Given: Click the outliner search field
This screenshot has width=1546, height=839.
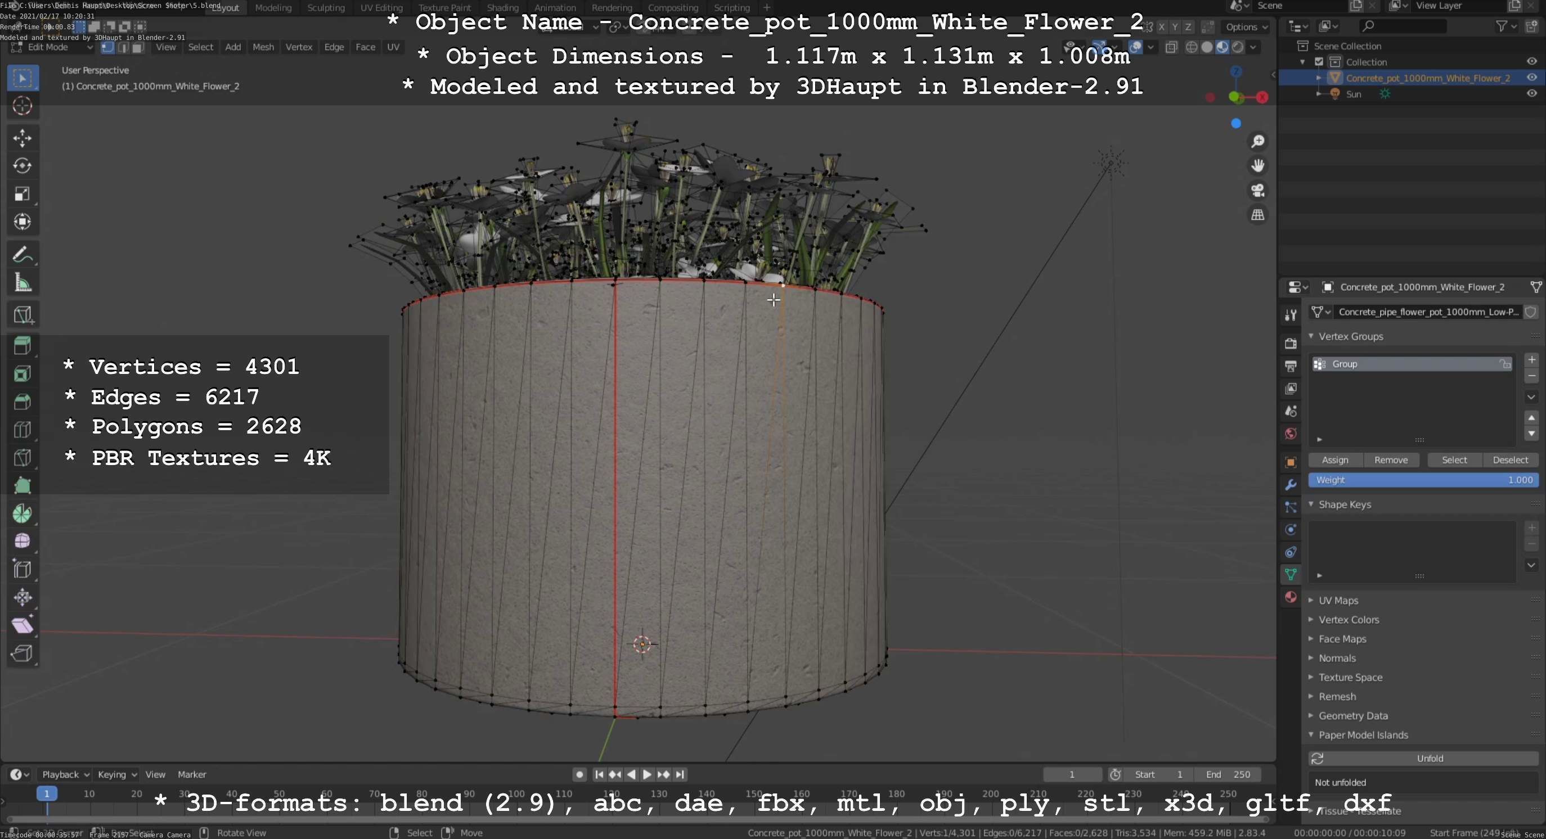Looking at the screenshot, I should click(1402, 26).
